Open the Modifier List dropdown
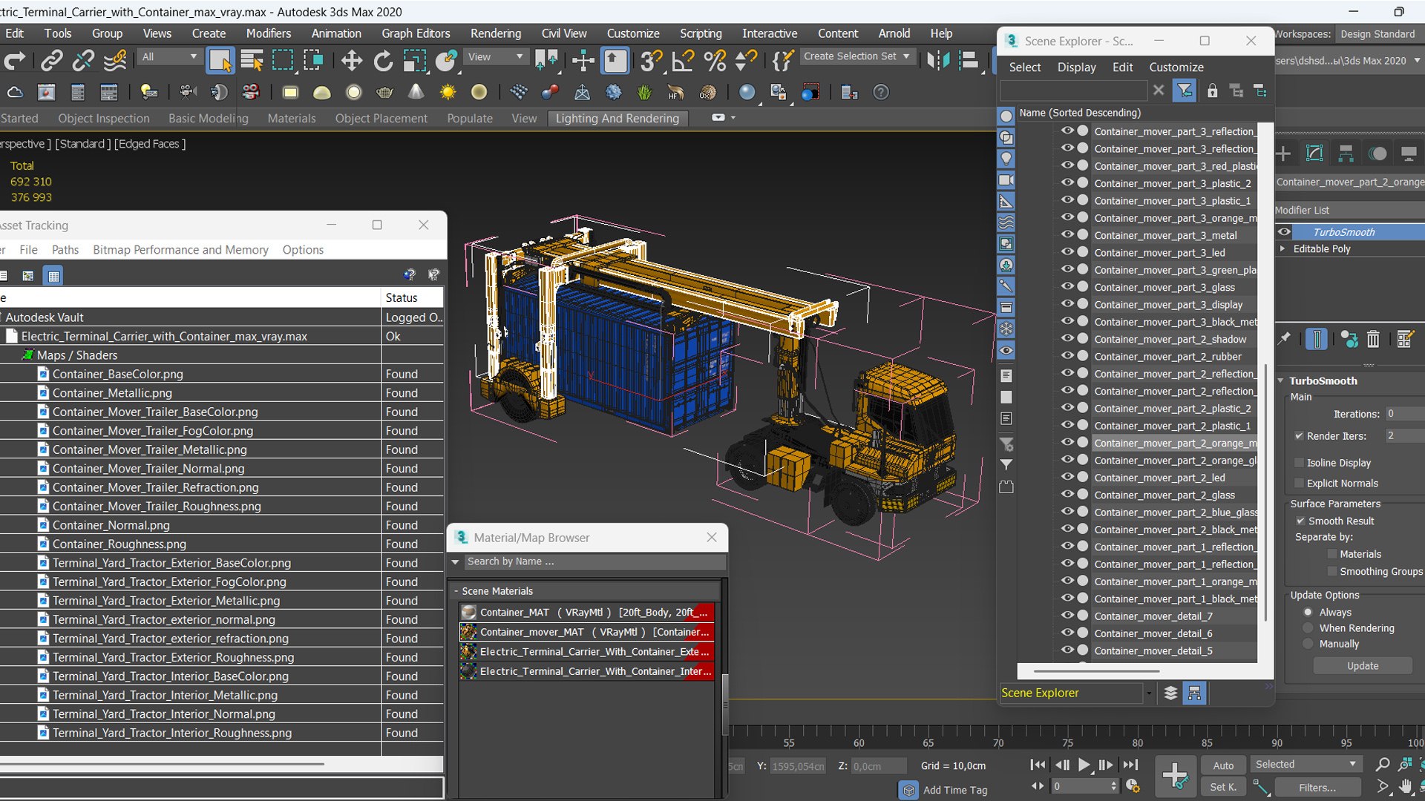The width and height of the screenshot is (1425, 801). coord(1349,211)
